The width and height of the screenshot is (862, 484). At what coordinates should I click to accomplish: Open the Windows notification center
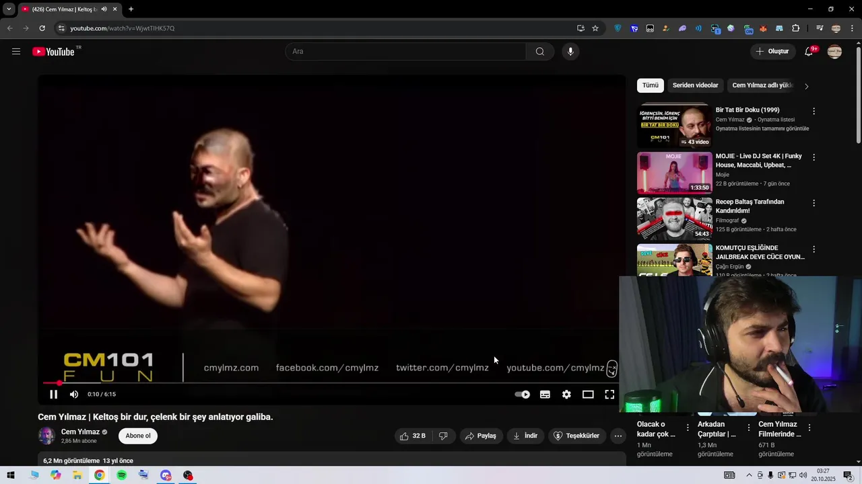coord(848,475)
